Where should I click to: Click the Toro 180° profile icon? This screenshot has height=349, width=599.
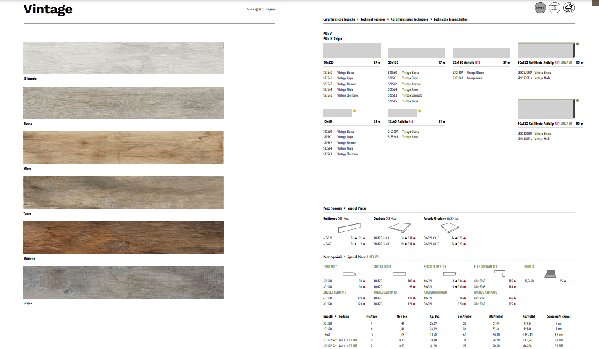(349, 274)
